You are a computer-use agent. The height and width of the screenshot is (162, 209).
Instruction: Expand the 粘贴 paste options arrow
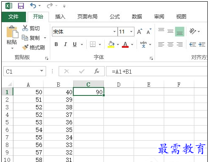[x=12, y=48]
